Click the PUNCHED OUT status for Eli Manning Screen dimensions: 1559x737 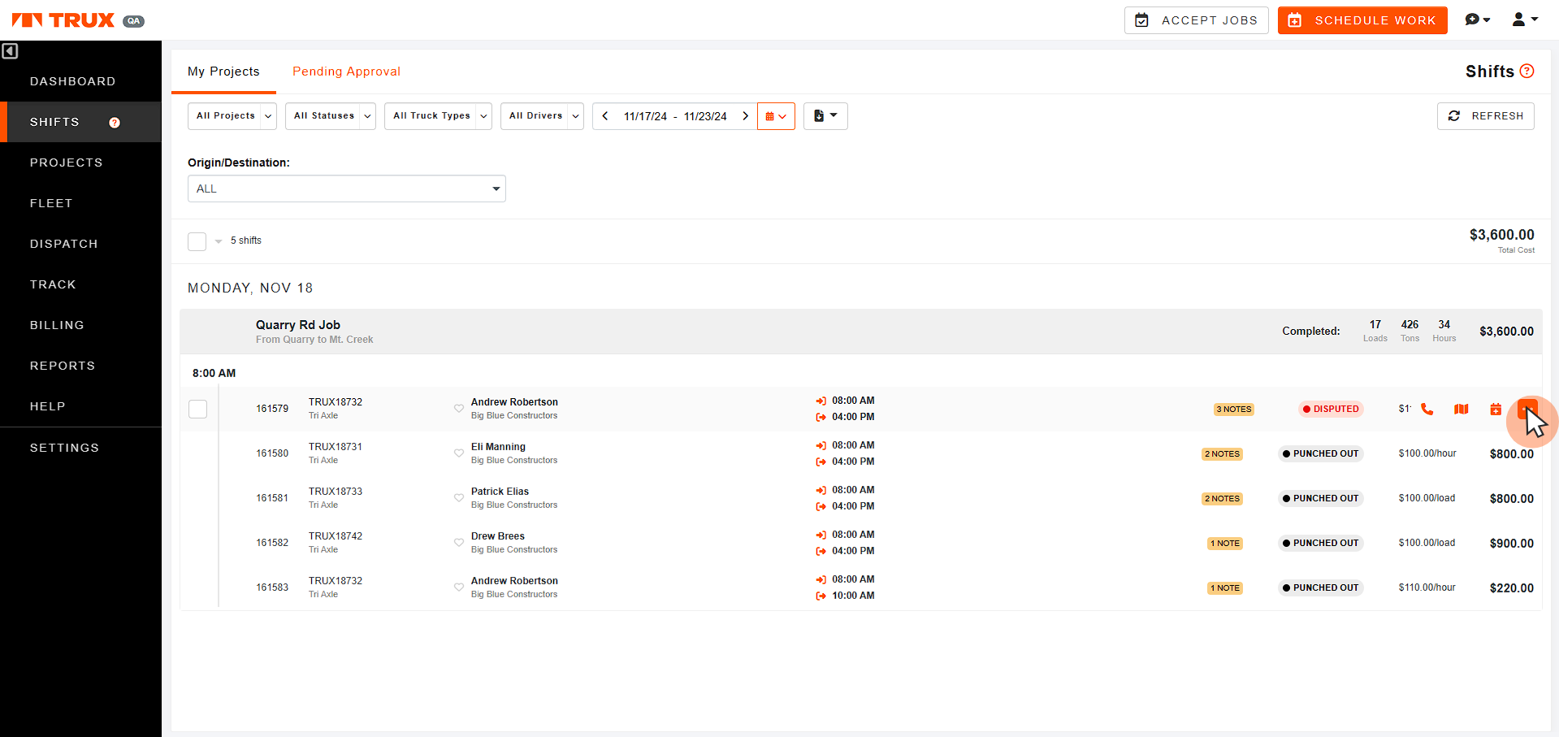click(x=1320, y=454)
